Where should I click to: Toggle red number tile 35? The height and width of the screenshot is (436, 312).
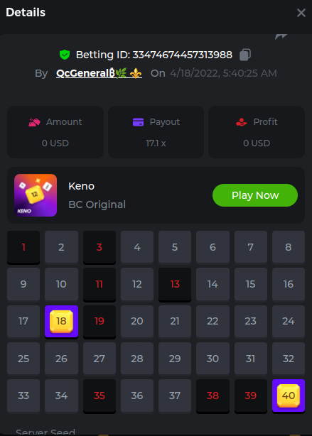[x=99, y=396]
